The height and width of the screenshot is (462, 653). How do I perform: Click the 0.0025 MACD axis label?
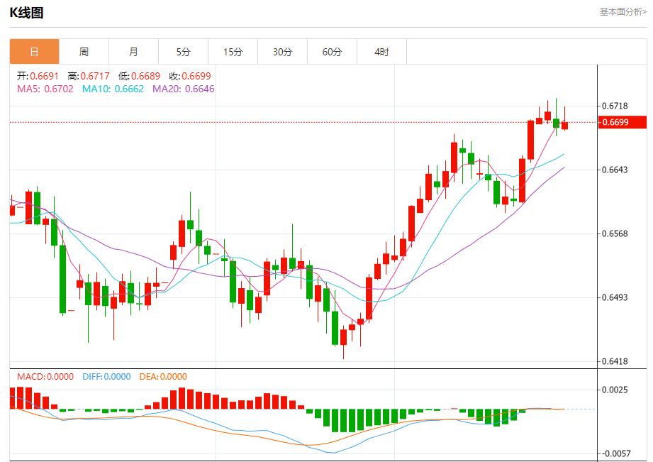(x=614, y=390)
